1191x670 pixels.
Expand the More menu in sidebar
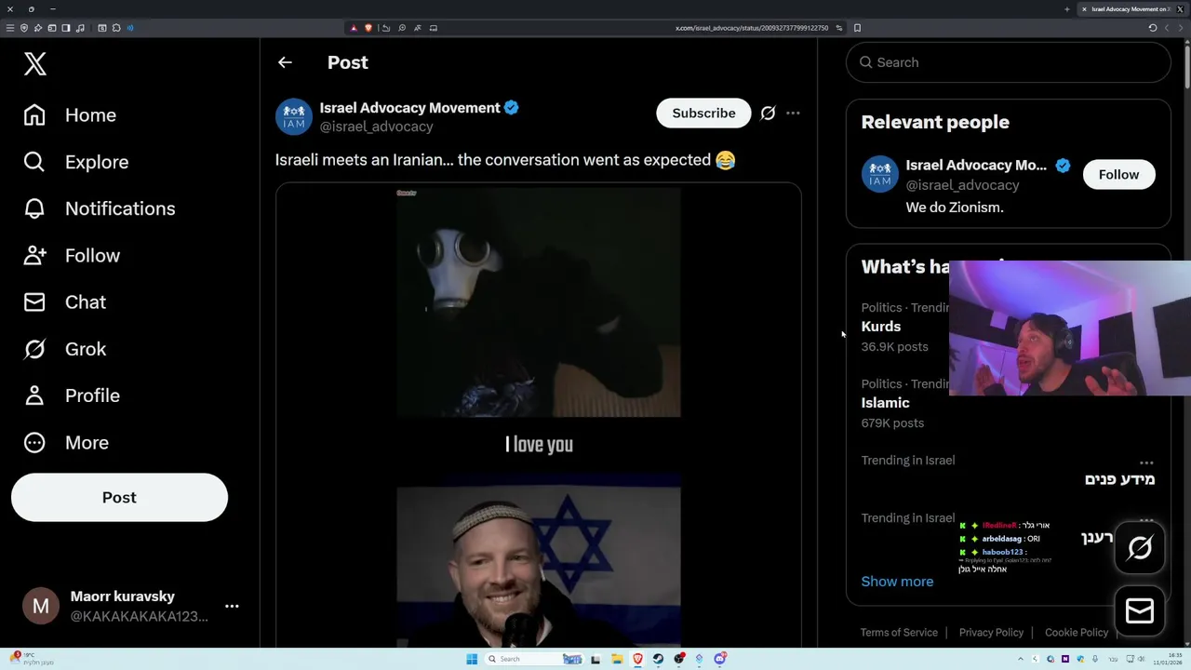[66, 442]
